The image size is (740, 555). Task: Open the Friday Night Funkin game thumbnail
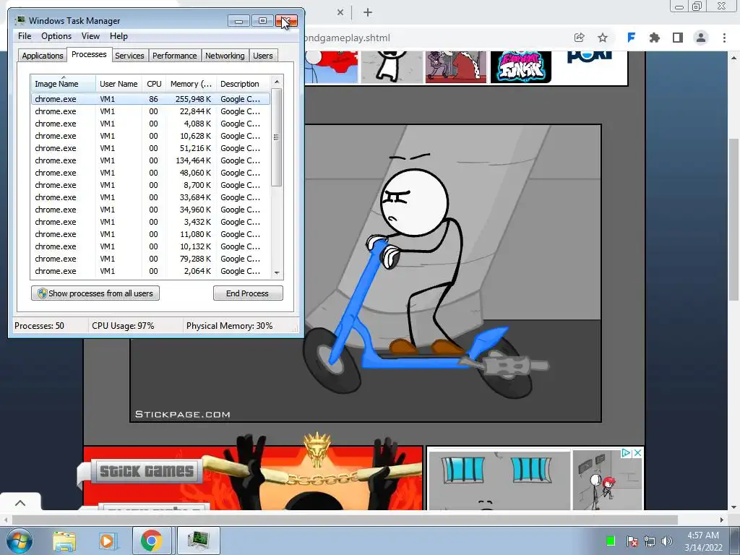pos(520,67)
